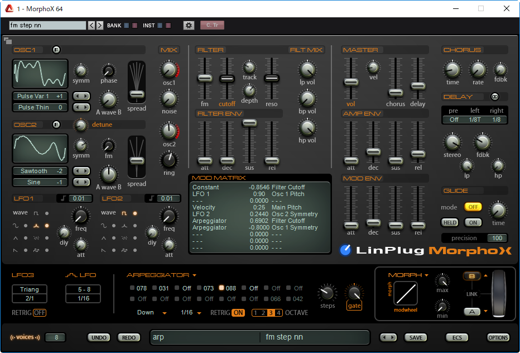This screenshot has width=520, height=353.
Task: Click the ring mix knob
Action: click(x=169, y=160)
